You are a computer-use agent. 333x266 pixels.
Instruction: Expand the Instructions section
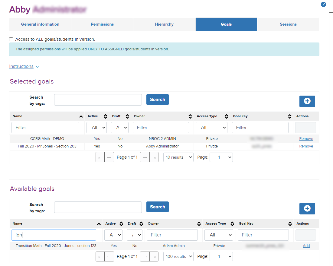coord(24,66)
